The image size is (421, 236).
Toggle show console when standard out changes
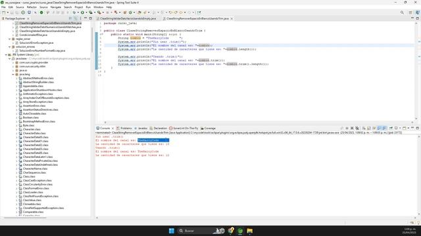(379, 128)
